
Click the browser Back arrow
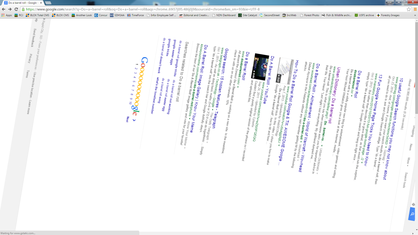tap(4, 9)
